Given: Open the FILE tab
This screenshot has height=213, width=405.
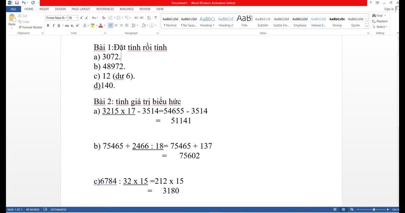Looking at the screenshot, I should tap(13, 9).
